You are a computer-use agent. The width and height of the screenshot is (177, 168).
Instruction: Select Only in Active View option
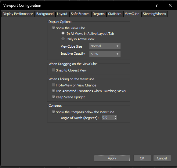[x=63, y=39]
